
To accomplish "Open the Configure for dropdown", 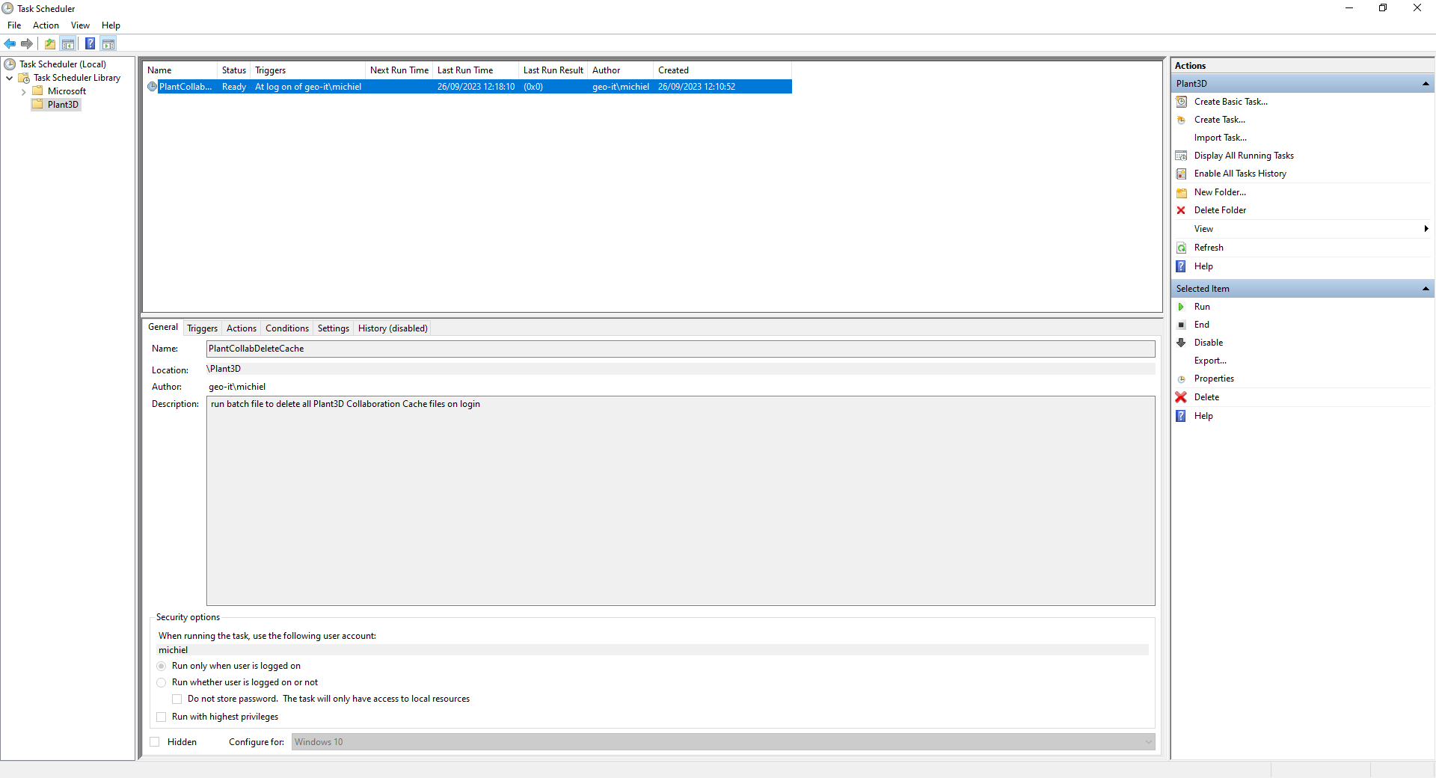I will (x=723, y=742).
